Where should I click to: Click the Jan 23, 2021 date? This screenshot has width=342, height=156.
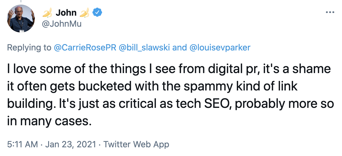pos(71,144)
